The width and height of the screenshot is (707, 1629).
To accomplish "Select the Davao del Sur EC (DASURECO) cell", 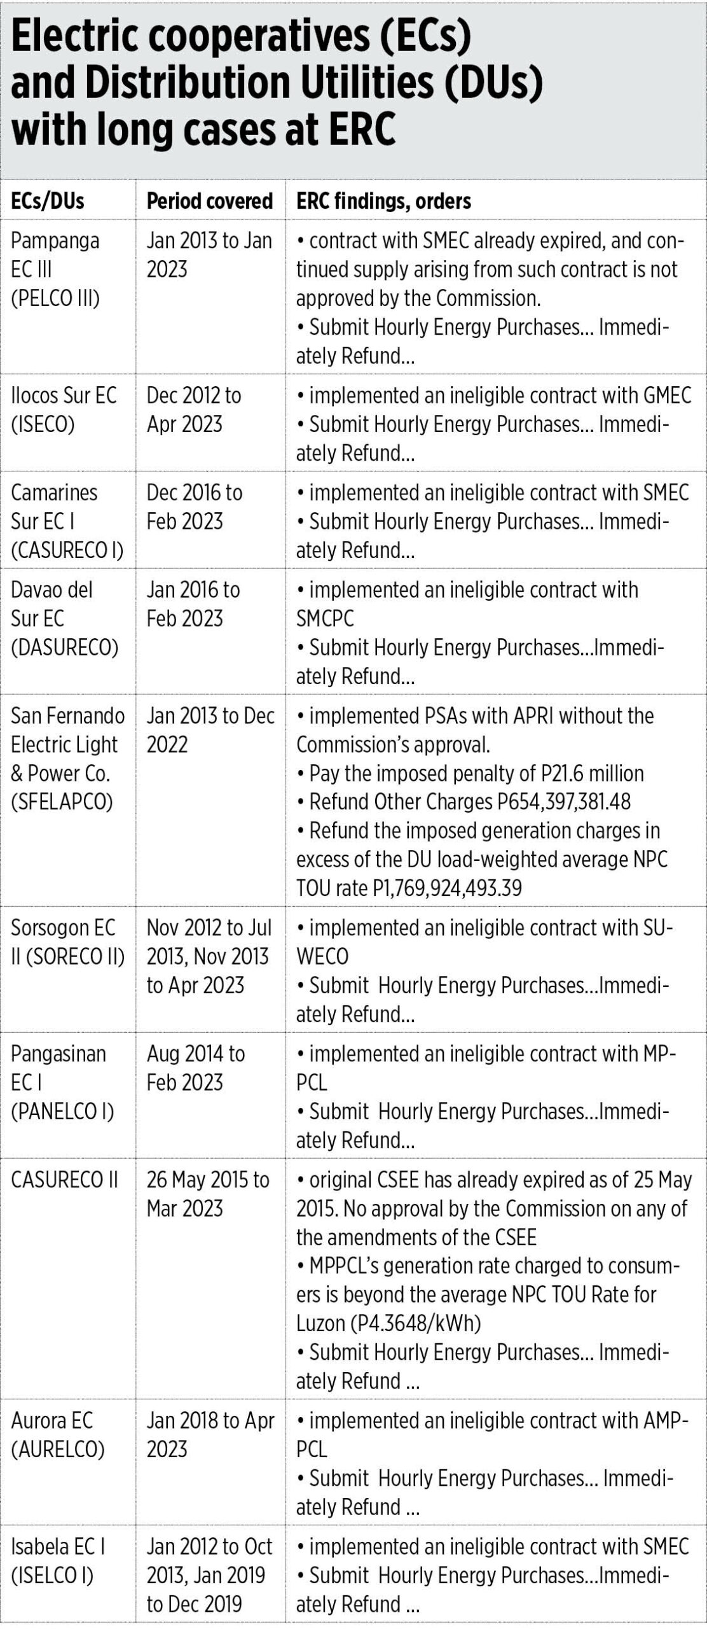I will (x=64, y=618).
